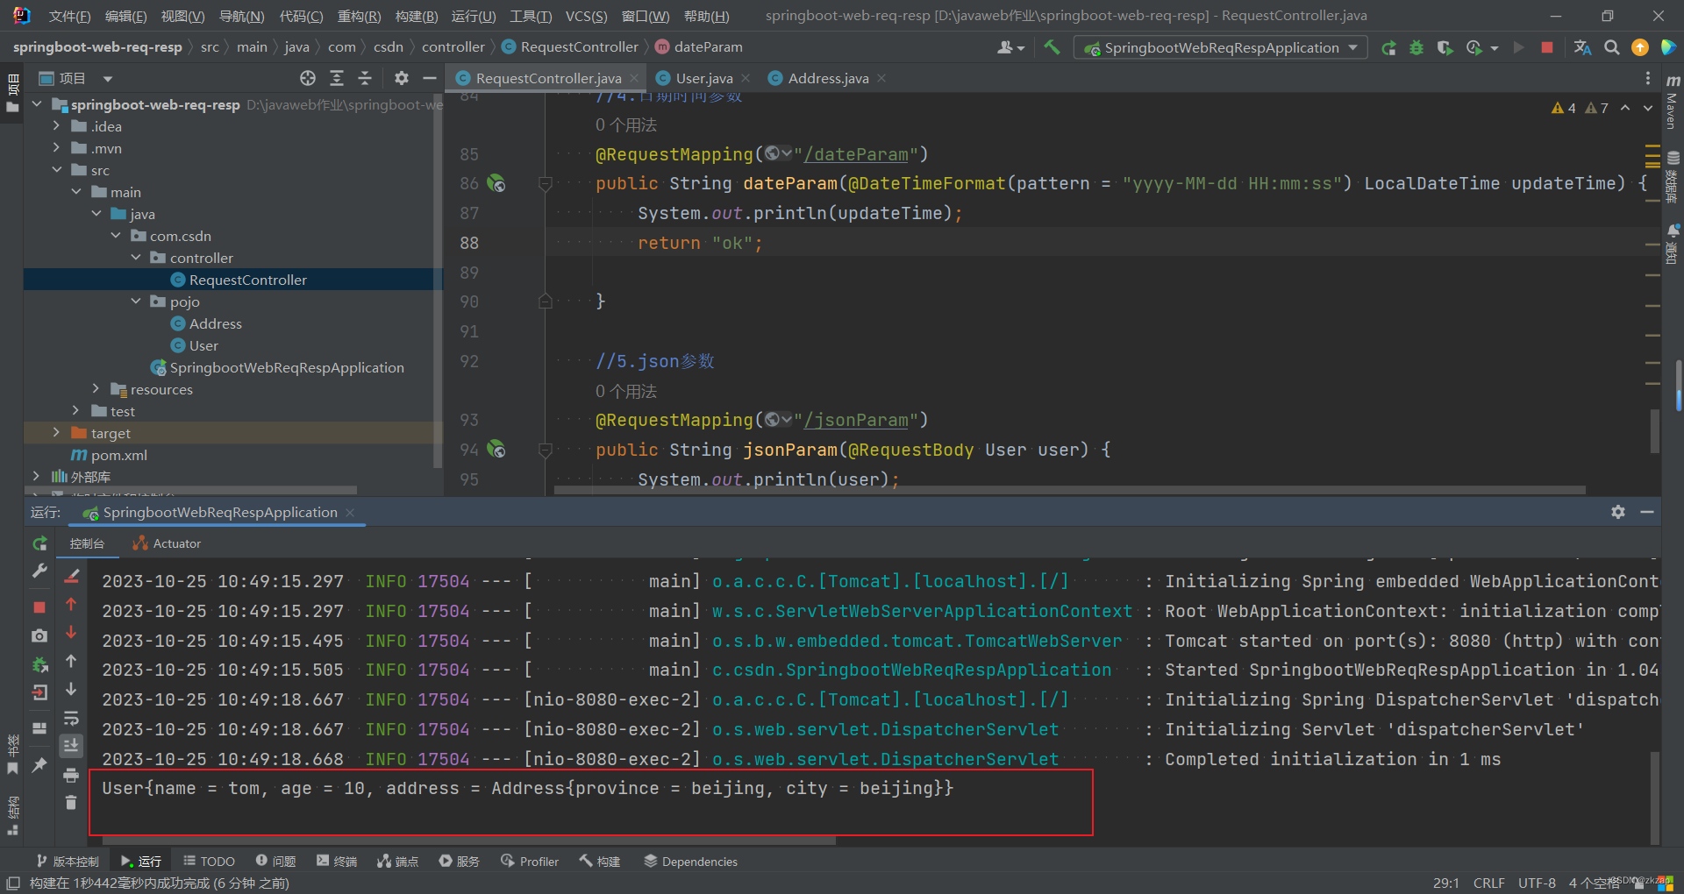Print console output printer icon

point(71,775)
